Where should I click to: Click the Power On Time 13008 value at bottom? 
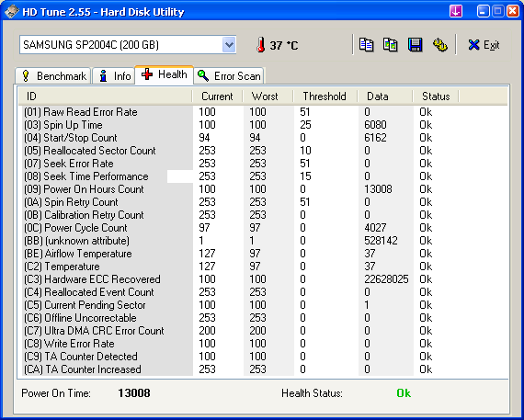(x=134, y=393)
